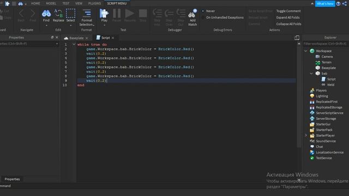Open the help question mark icon
The height and width of the screenshot is (196, 349).
click(x=338, y=4)
